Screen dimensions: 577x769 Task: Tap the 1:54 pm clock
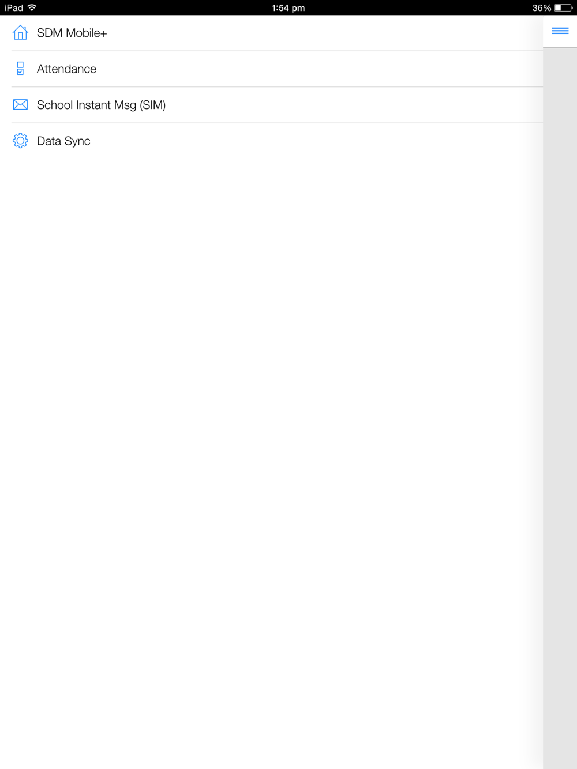(288, 8)
